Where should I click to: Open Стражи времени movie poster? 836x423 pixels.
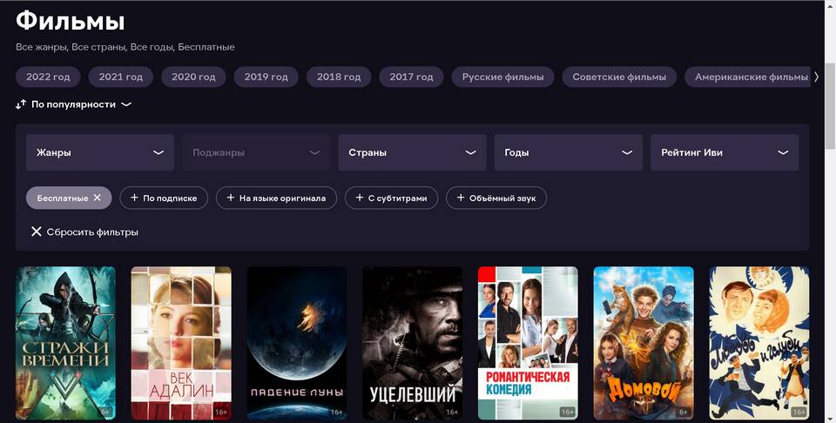click(x=65, y=343)
